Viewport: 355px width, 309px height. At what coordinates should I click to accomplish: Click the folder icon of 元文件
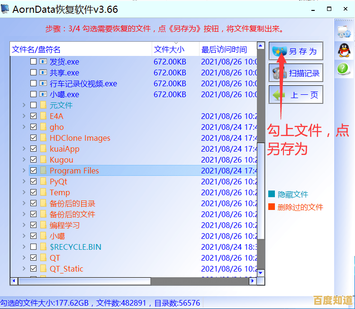point(43,105)
